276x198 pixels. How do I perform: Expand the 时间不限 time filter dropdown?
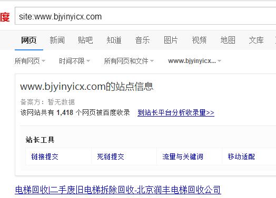tap(74, 61)
